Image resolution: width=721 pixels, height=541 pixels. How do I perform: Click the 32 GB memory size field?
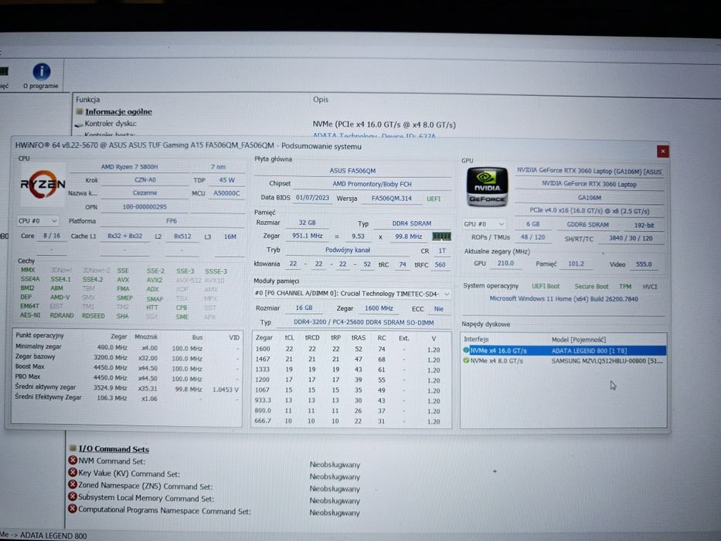pos(307,223)
